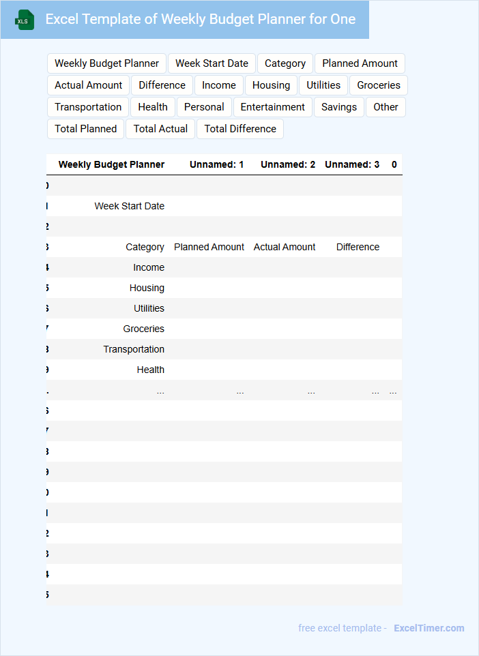Image resolution: width=479 pixels, height=656 pixels.
Task: Click the green XLS file icon
Action: point(25,20)
